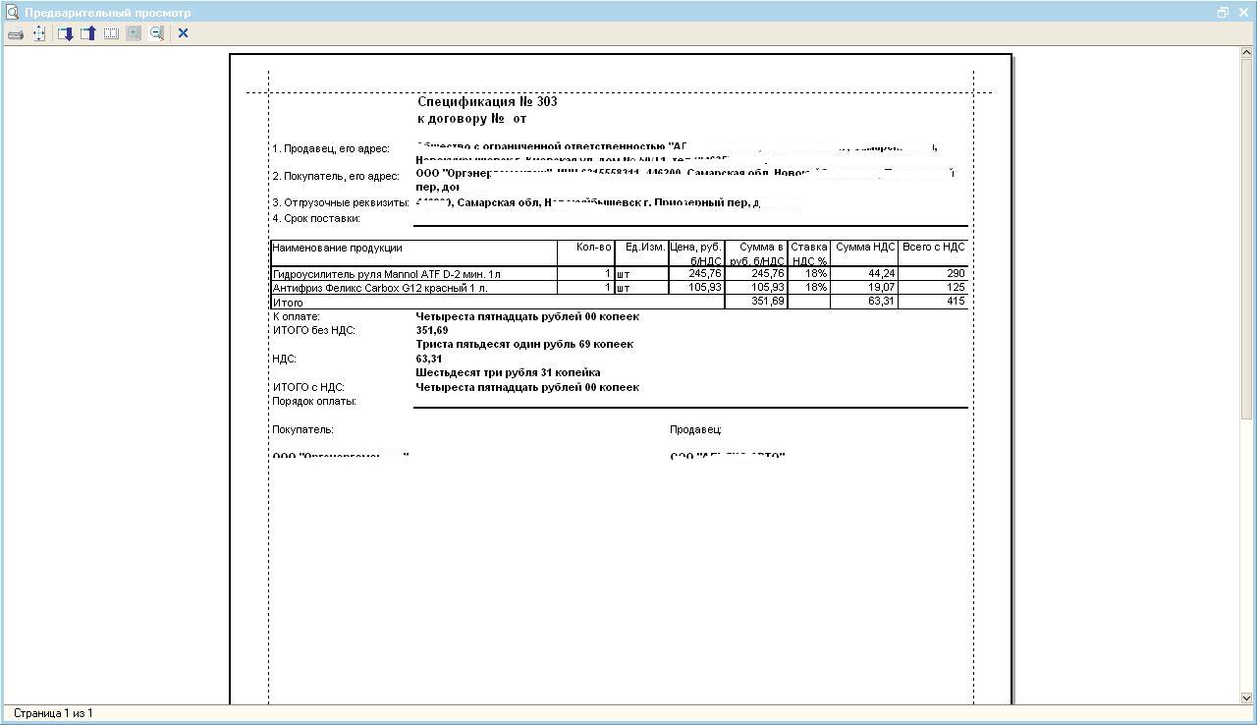Image resolution: width=1257 pixels, height=725 pixels.
Task: Click the label '3. Отгрузочные реквизиты:'
Action: pyautogui.click(x=340, y=203)
